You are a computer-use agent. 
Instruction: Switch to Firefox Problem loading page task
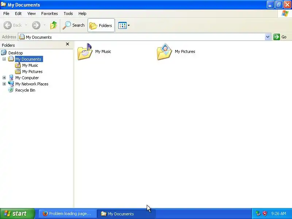[68, 214]
